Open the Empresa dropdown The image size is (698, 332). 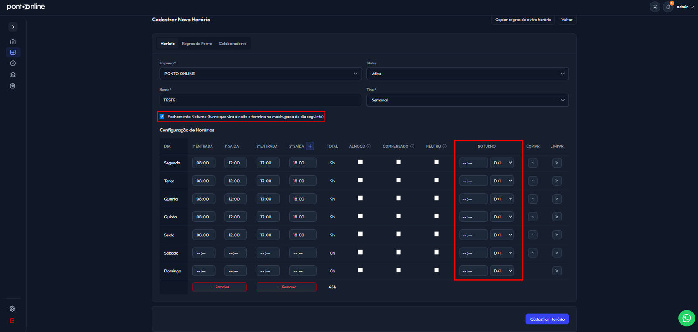pyautogui.click(x=260, y=74)
